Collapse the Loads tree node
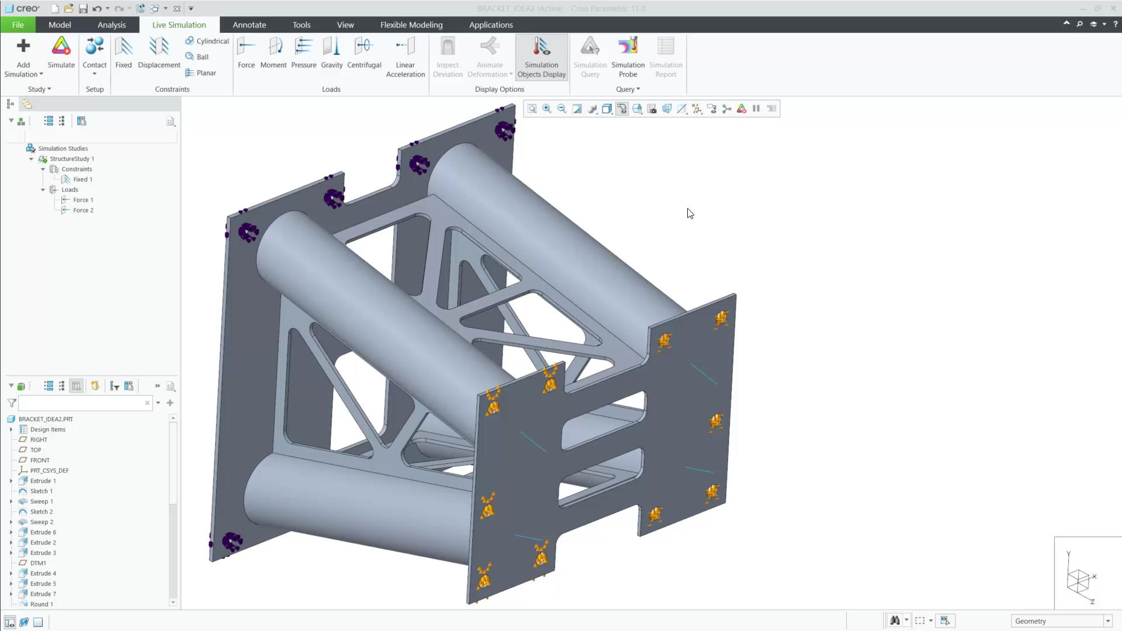 (x=43, y=190)
